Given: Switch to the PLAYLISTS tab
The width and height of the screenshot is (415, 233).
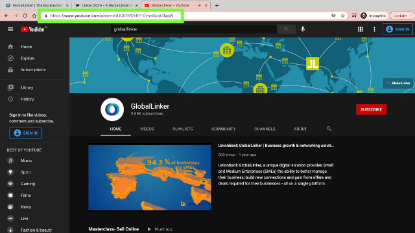Looking at the screenshot, I should tap(183, 129).
